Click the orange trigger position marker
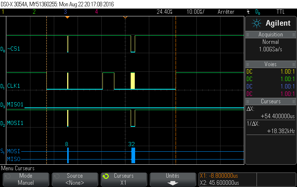 67,17
